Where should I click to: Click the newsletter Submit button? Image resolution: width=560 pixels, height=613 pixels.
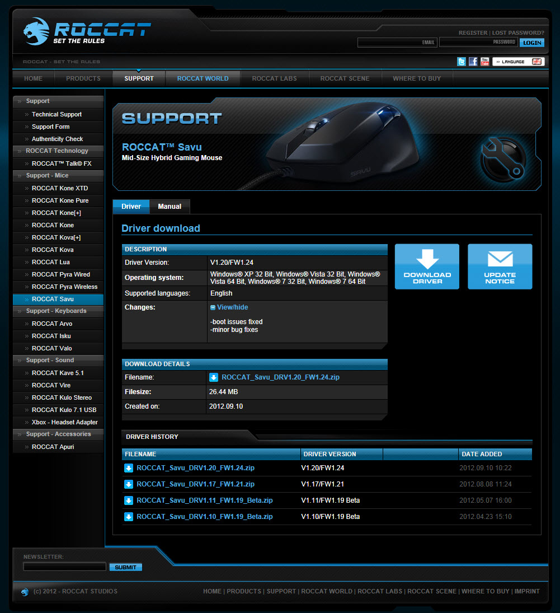pyautogui.click(x=125, y=567)
